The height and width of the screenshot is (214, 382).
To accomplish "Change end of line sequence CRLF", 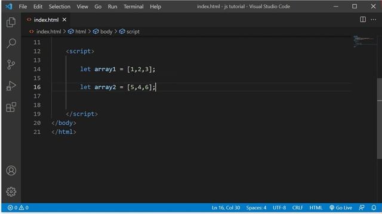I will 297,207.
